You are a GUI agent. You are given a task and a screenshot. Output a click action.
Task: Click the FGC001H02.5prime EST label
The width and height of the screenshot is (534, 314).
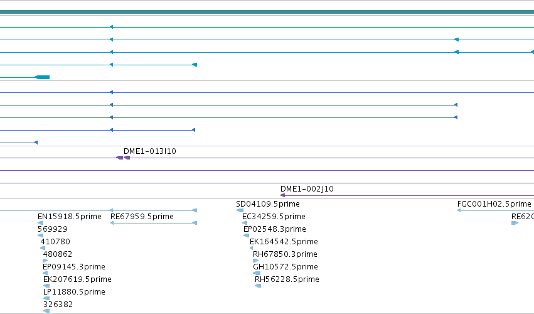pyautogui.click(x=494, y=204)
